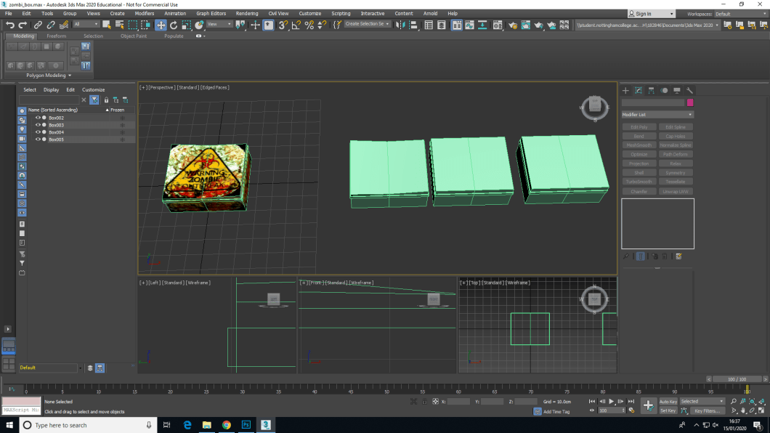Open Create Selection Set dropdown

pos(367,24)
